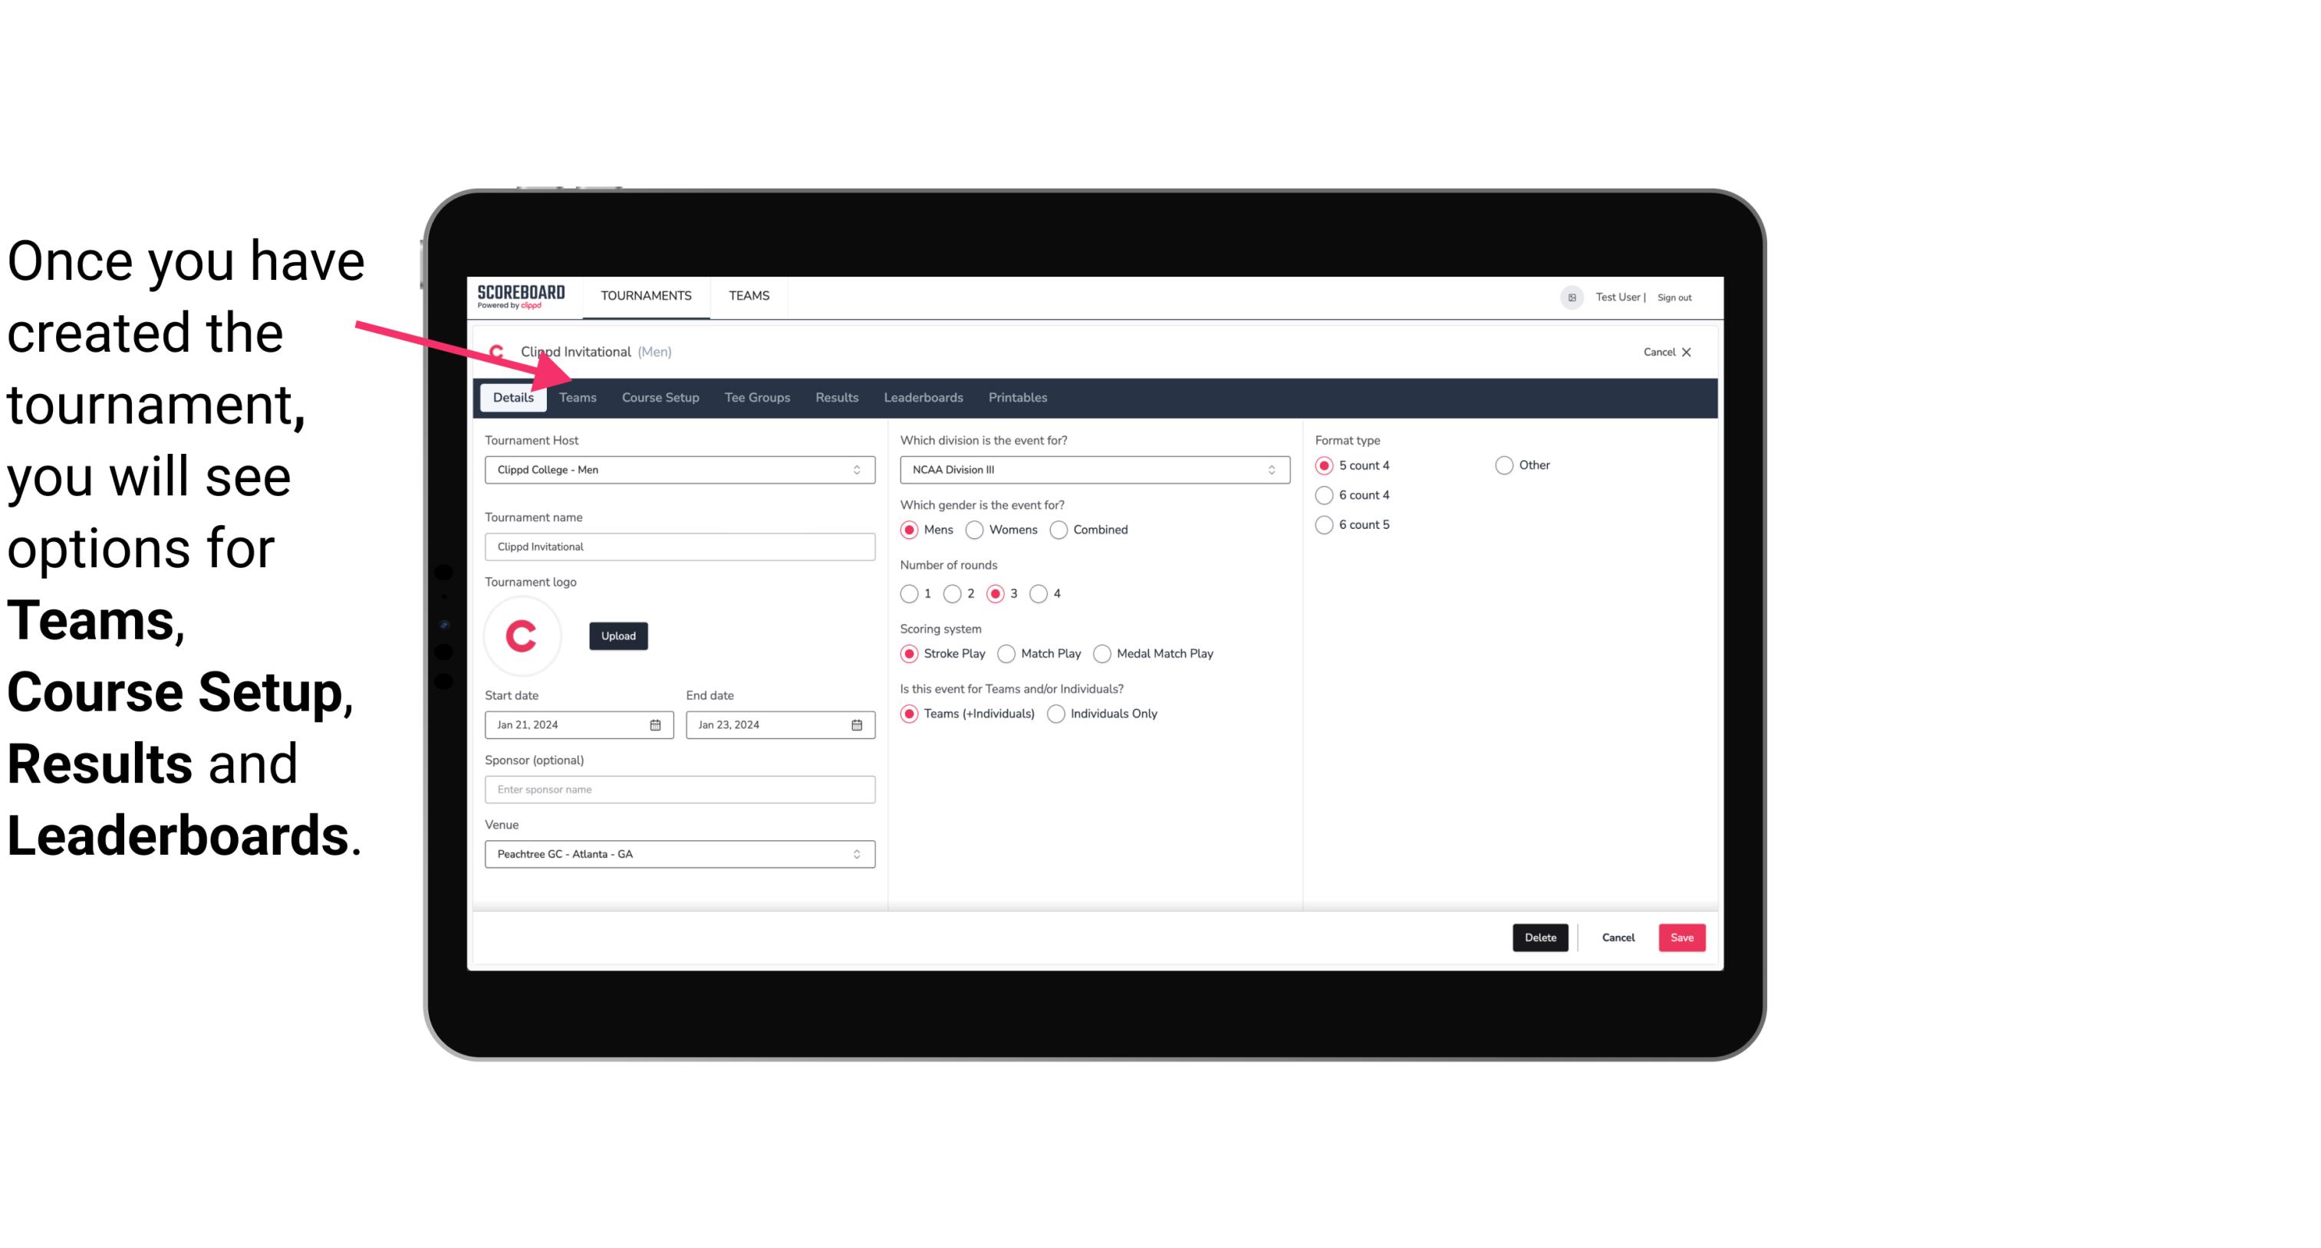Select Womens gender radio button
2321x1248 pixels.
point(975,529)
